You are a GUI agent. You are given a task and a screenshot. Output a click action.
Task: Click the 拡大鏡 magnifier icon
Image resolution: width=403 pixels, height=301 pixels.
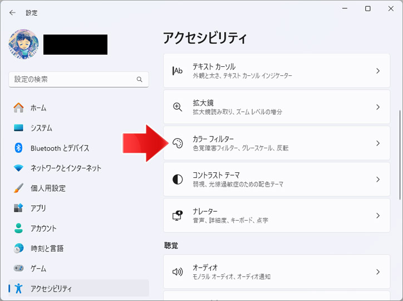point(178,107)
